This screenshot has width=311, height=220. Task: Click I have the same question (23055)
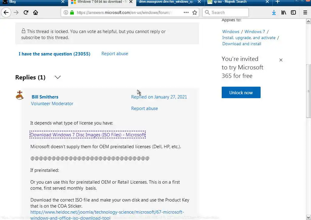point(55,54)
